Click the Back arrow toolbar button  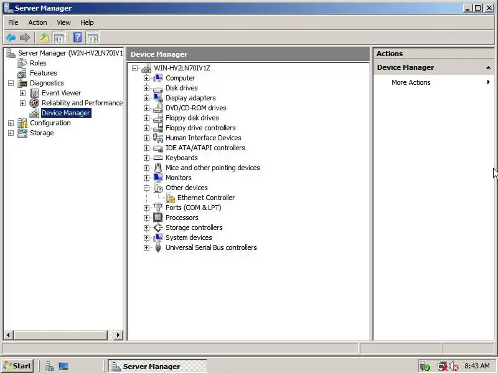[x=11, y=38]
